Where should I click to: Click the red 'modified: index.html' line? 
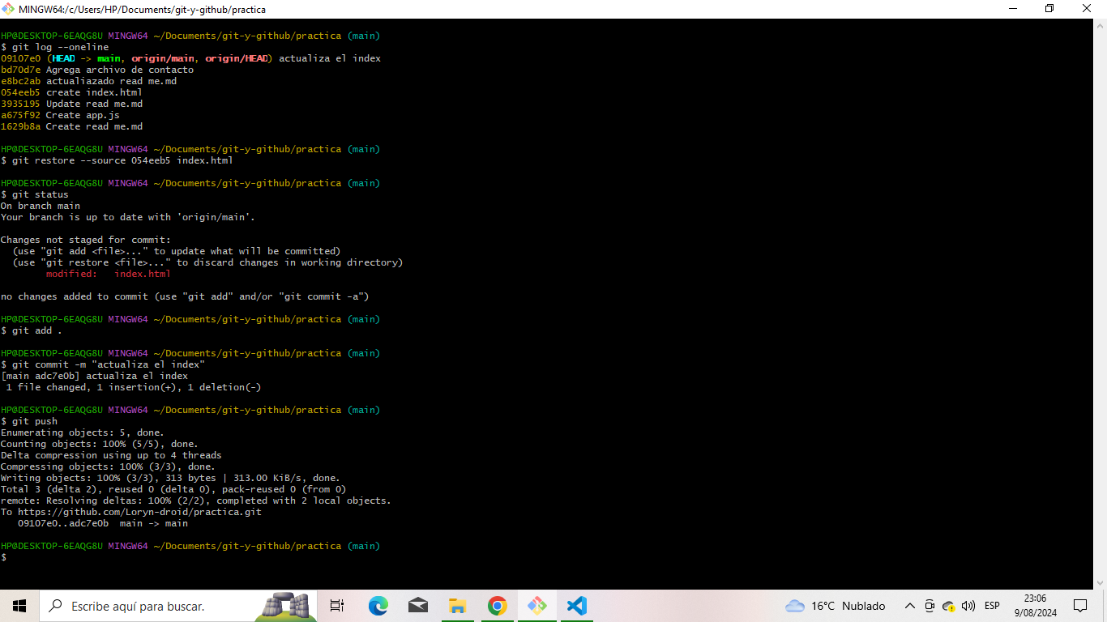[109, 274]
